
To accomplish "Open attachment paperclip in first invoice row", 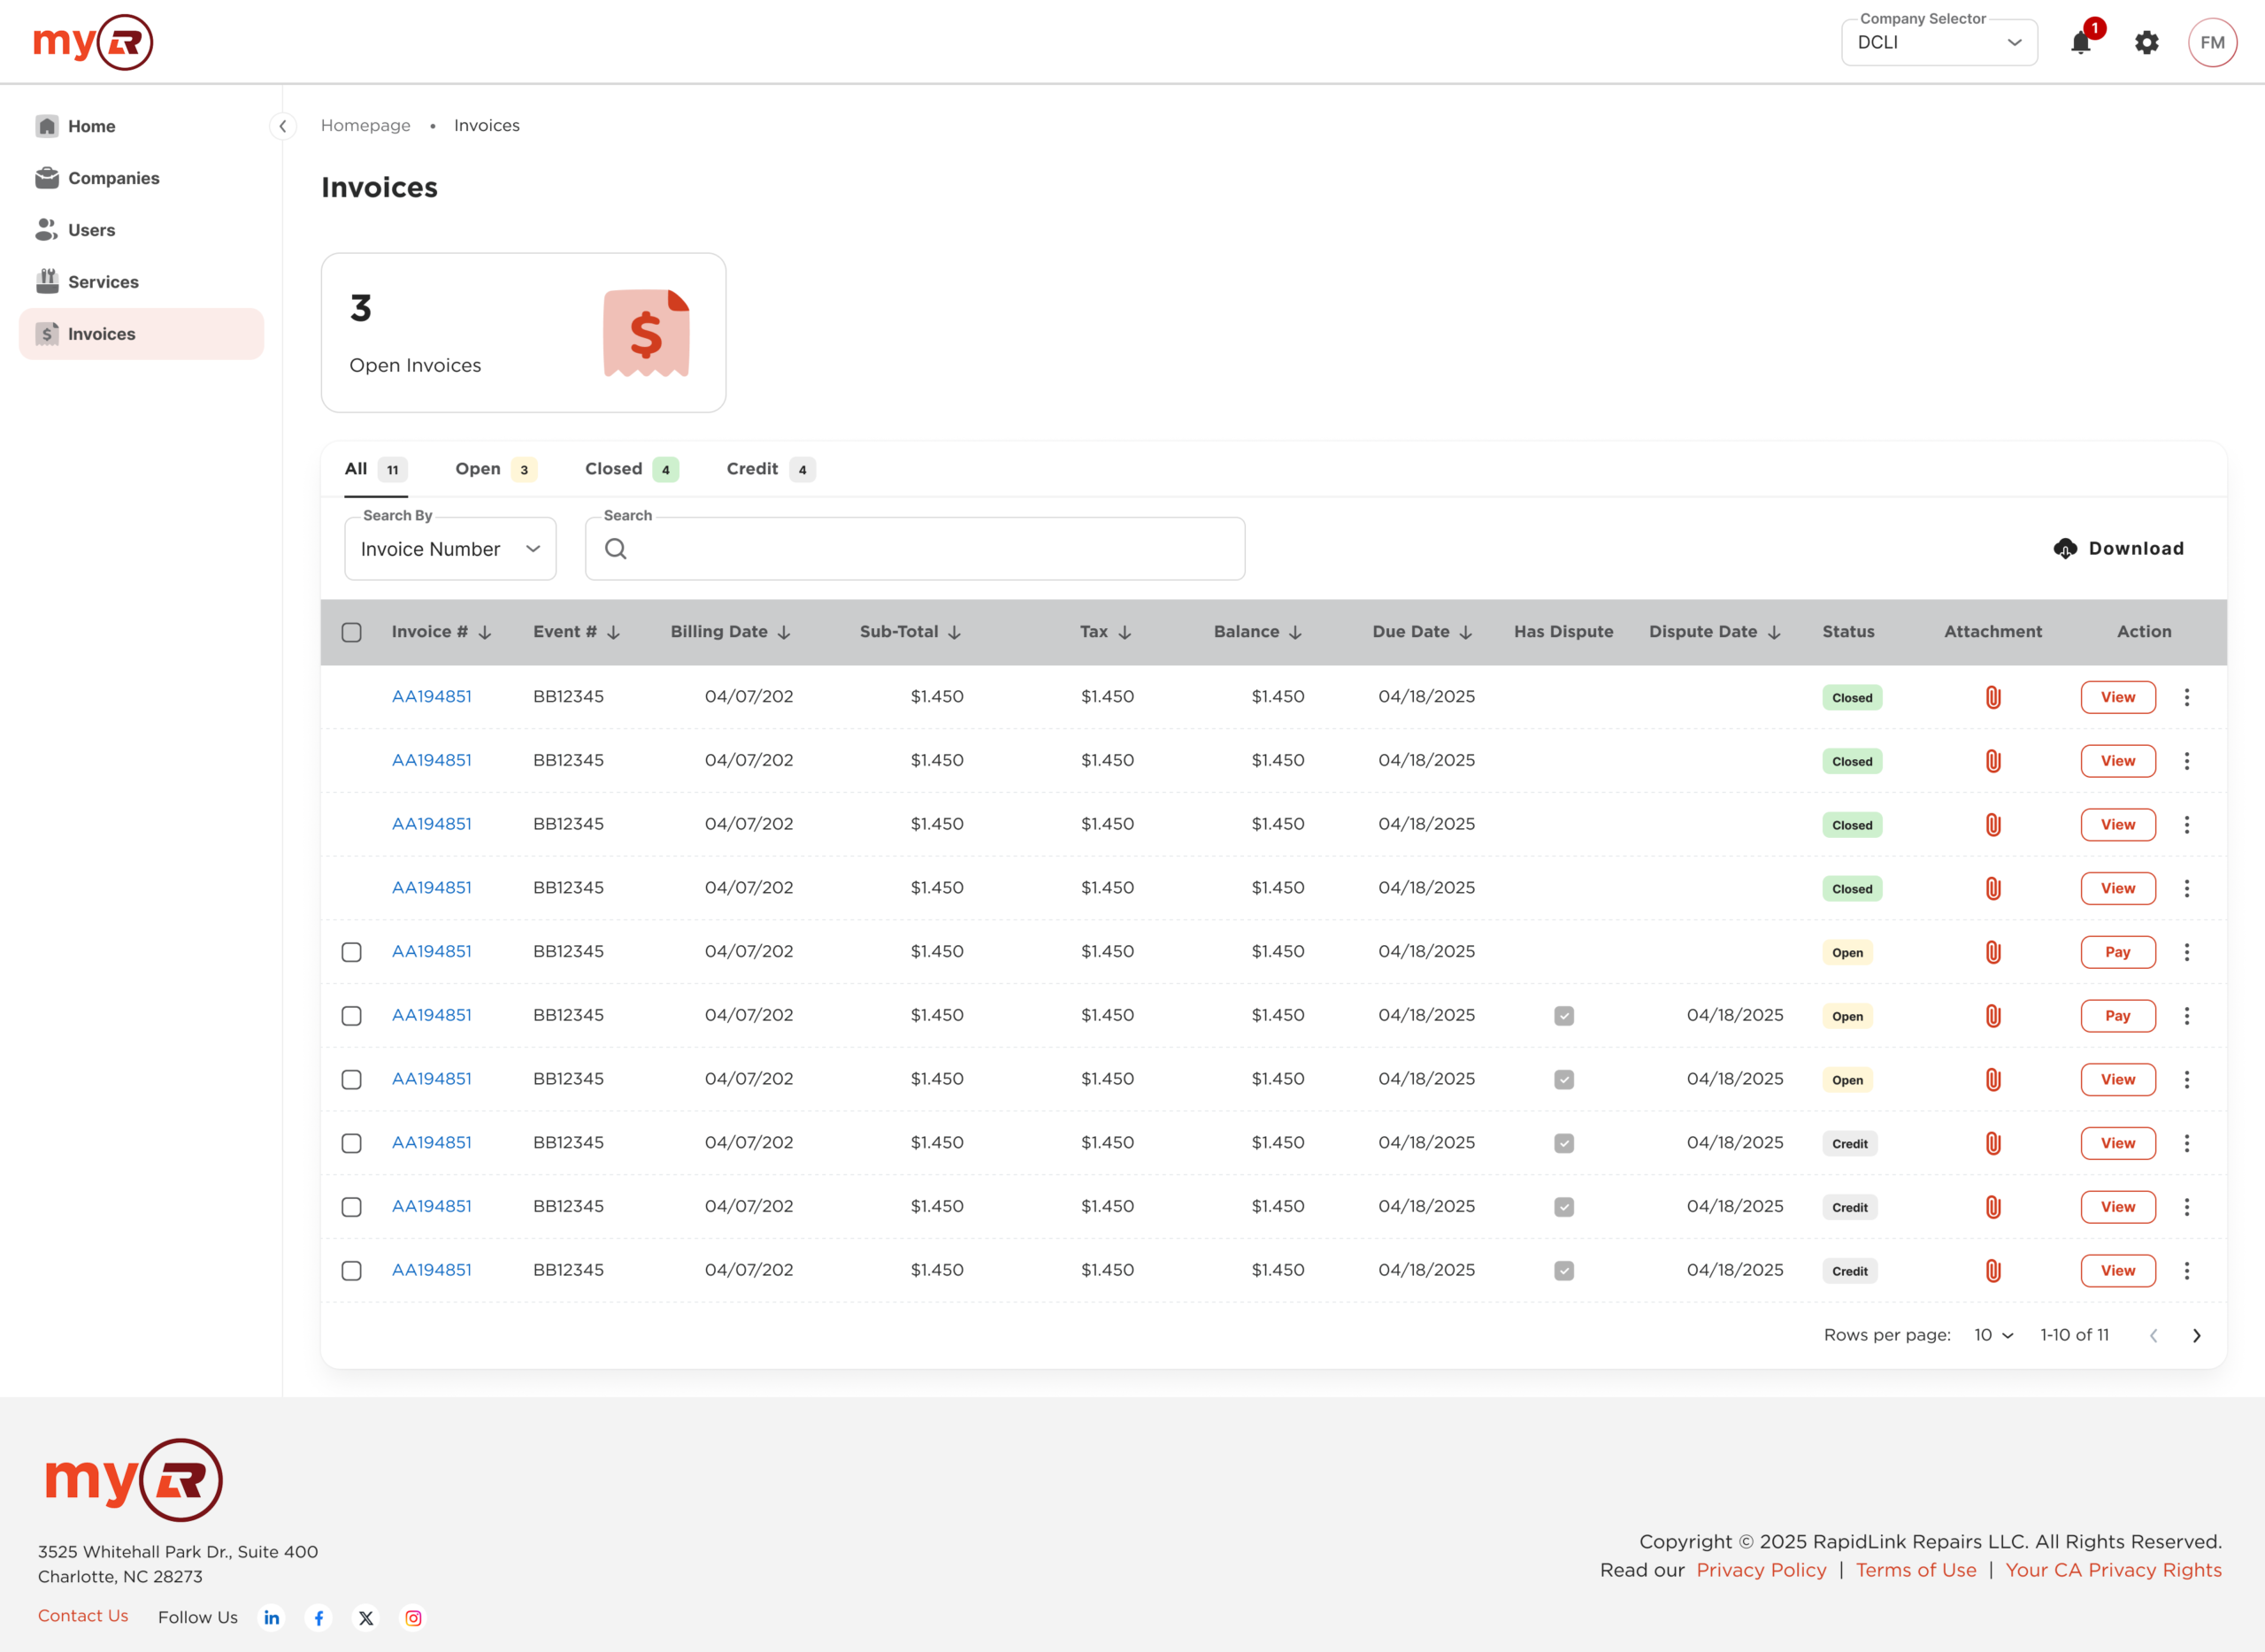I will coord(1992,697).
